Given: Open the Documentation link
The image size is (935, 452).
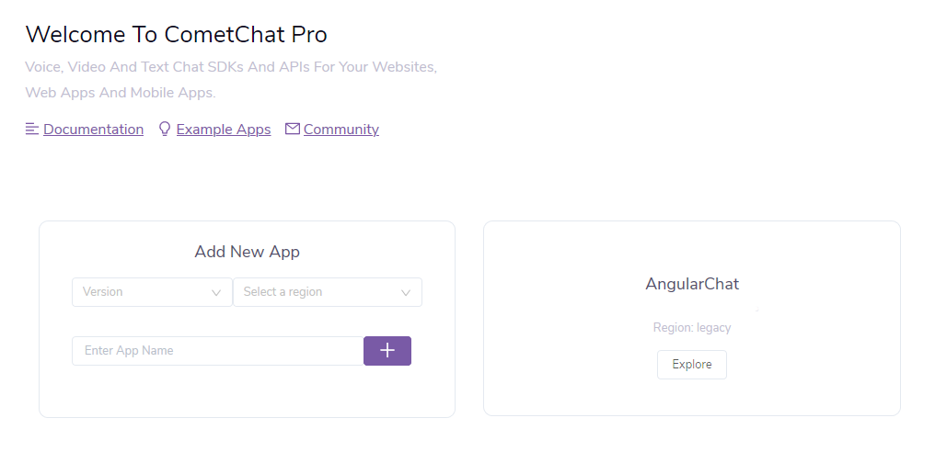Looking at the screenshot, I should tap(93, 130).
